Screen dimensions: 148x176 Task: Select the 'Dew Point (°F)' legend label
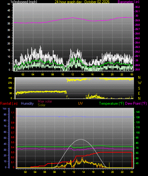tap(136, 103)
